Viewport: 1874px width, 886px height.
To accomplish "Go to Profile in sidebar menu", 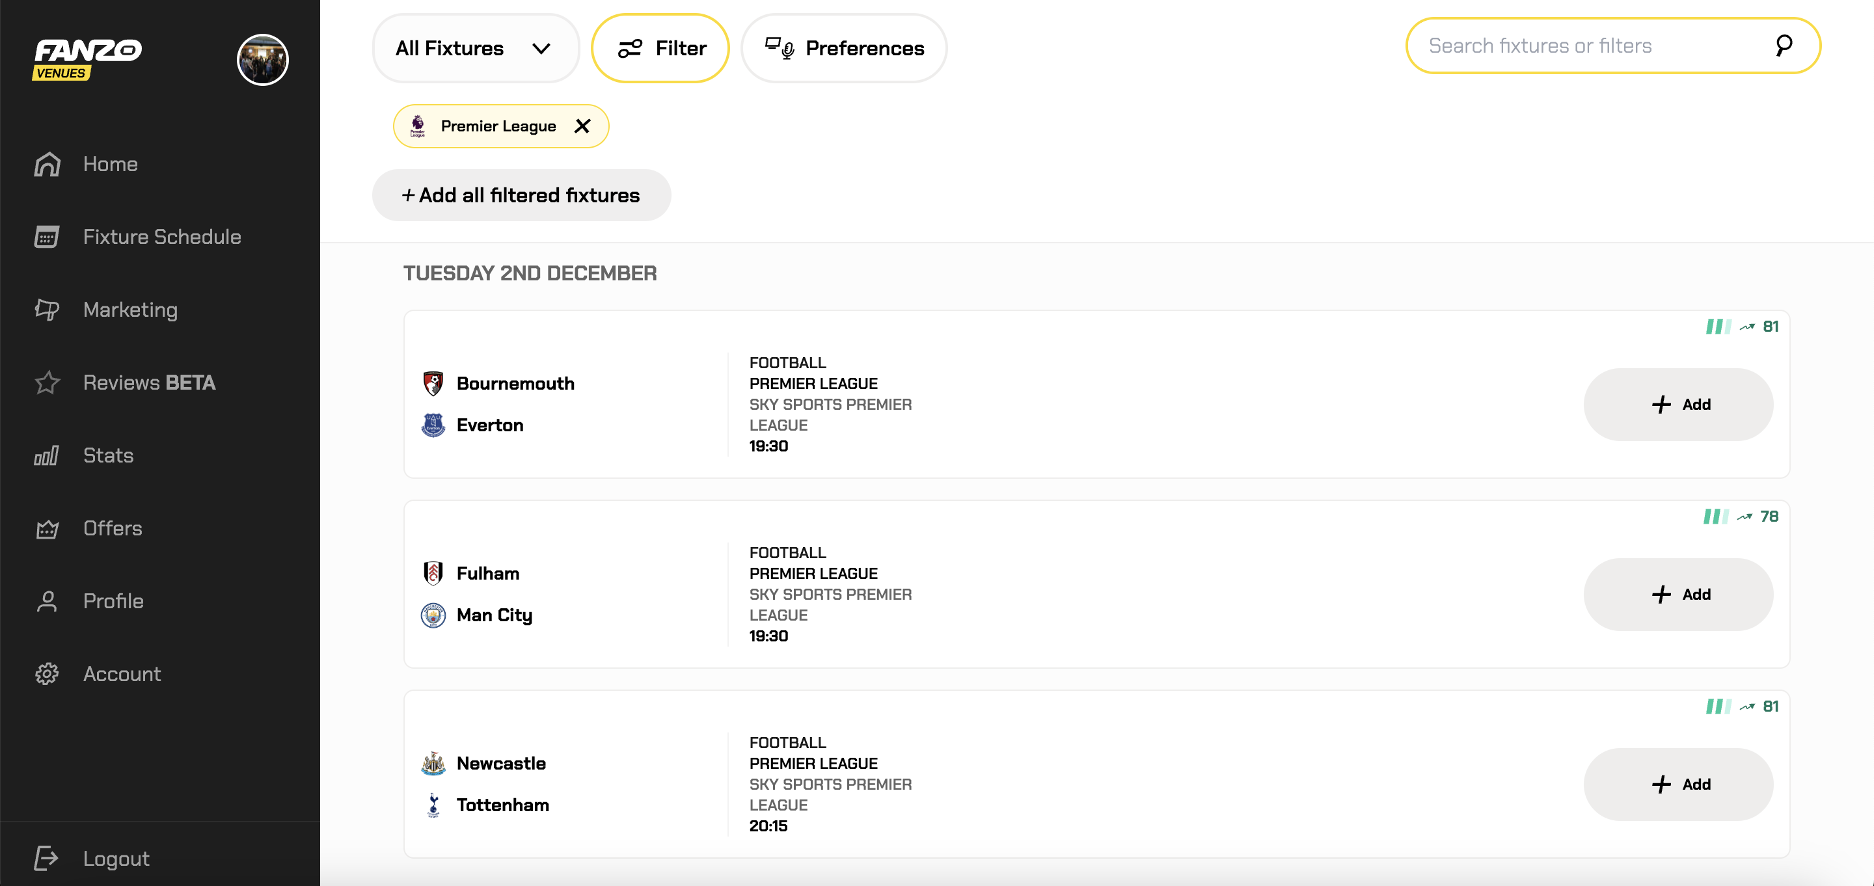I will tap(113, 602).
